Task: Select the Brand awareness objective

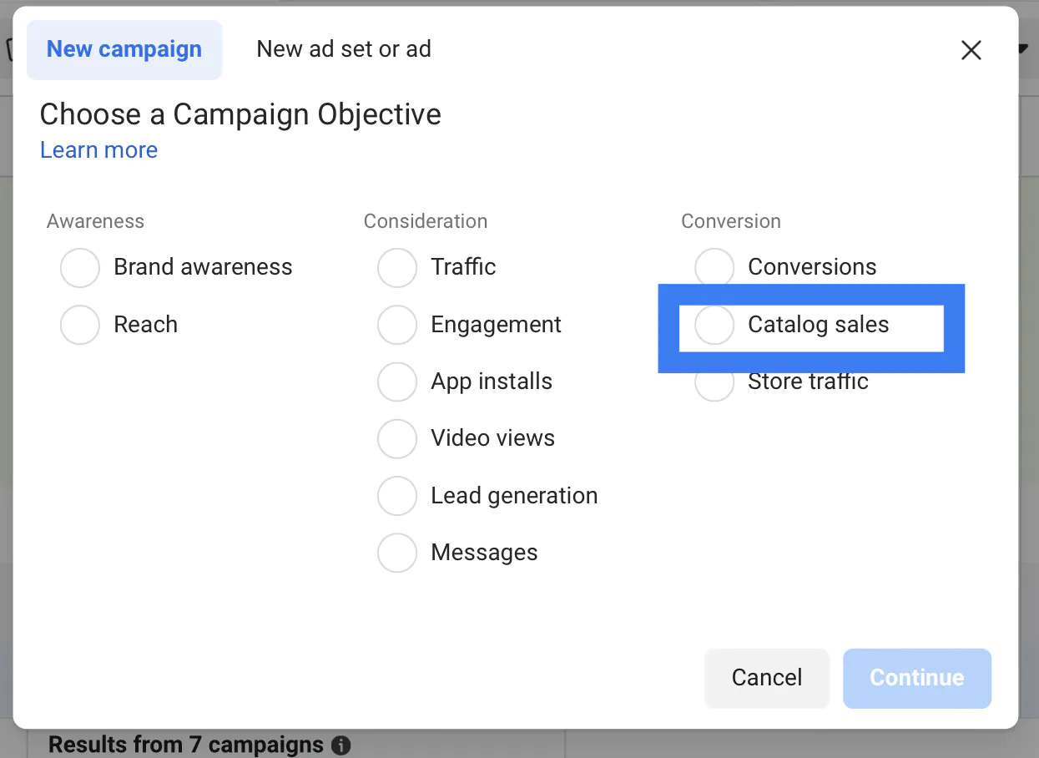Action: click(80, 268)
